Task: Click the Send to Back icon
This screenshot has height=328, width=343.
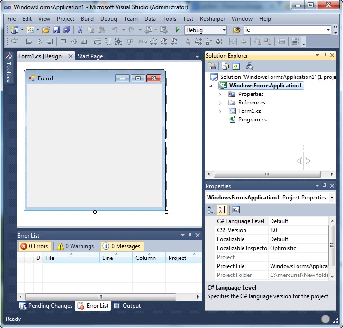Action: 268,41
